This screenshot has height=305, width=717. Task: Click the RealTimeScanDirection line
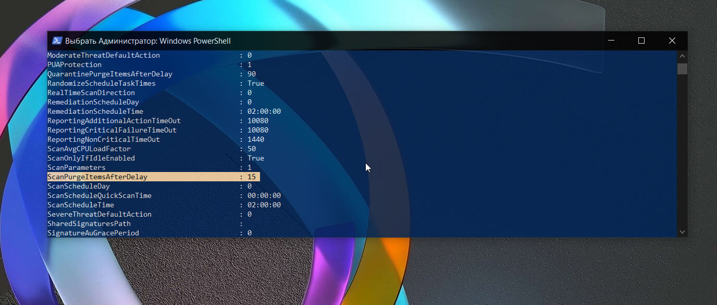pyautogui.click(x=150, y=92)
